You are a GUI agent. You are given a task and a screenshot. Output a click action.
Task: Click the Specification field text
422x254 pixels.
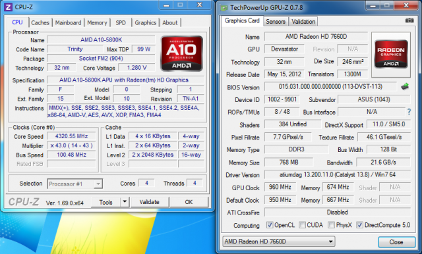tap(125, 80)
